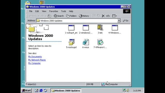Click the Delete X toolbar icon
The image size is (165, 93).
pos(103,16)
